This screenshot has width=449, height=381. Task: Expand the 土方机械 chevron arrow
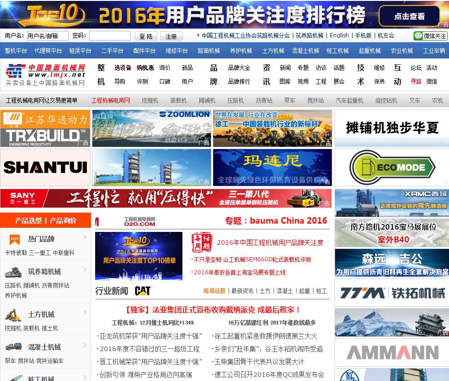85,312
